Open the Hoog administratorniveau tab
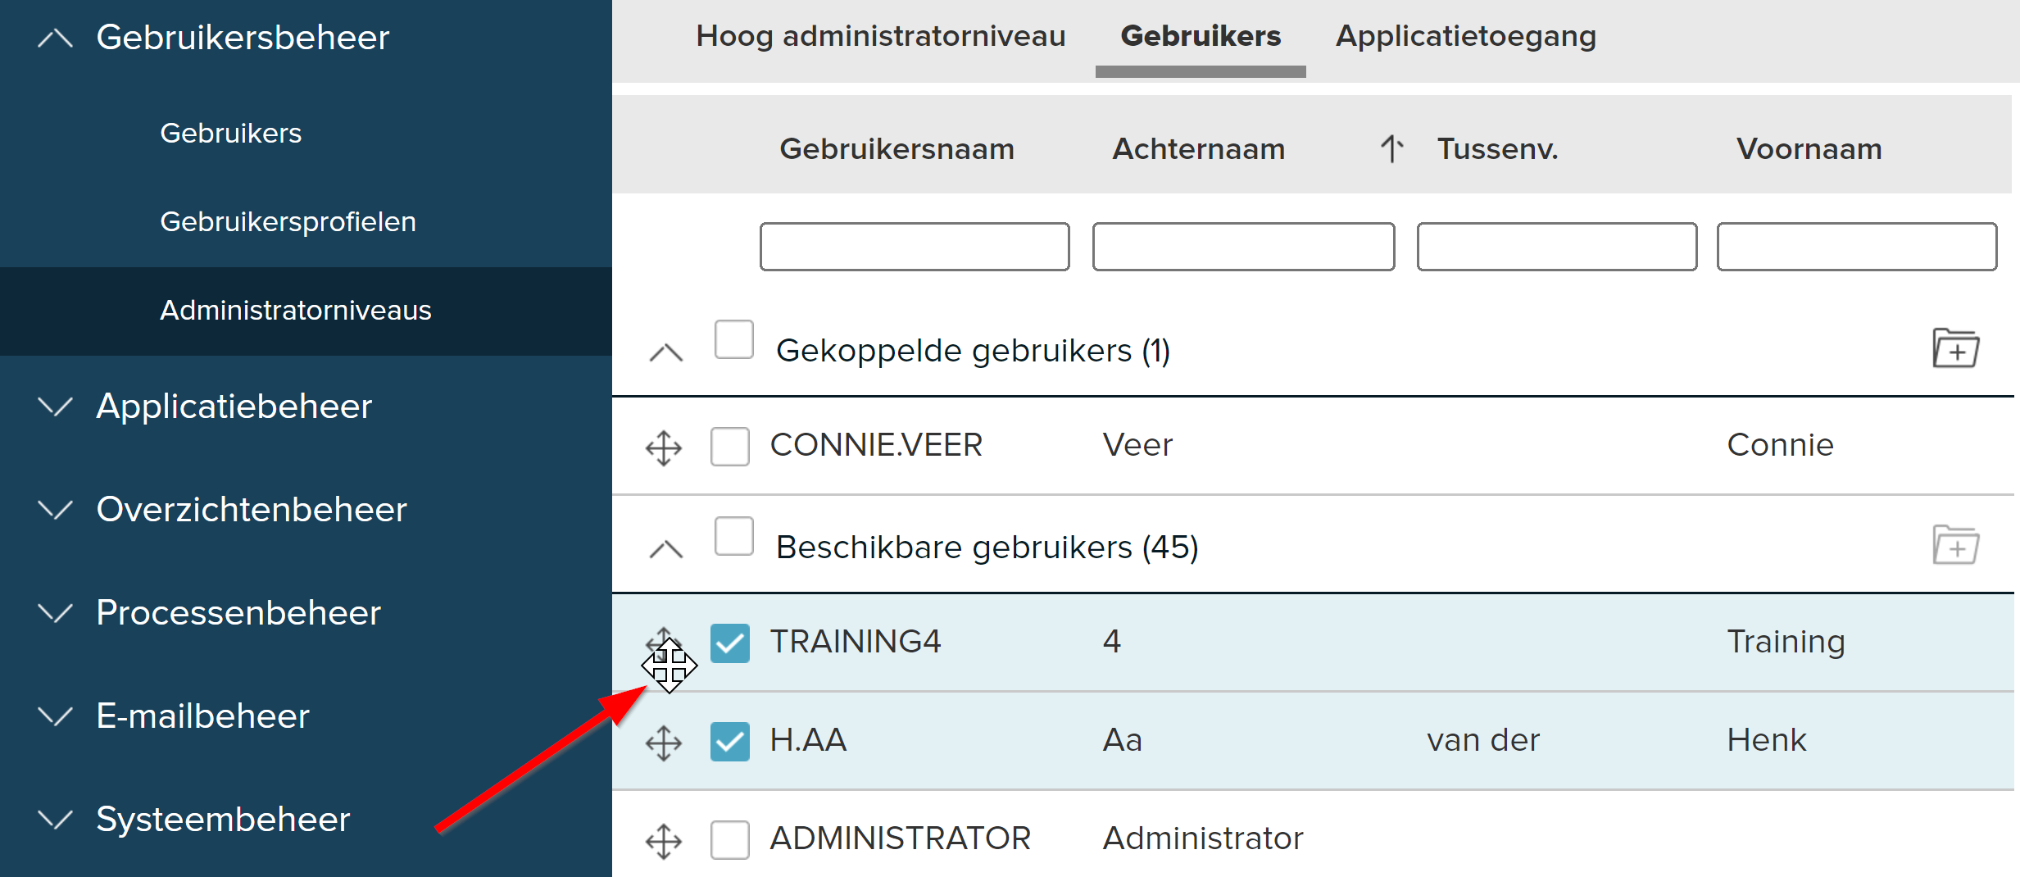The image size is (2020, 877). point(881,36)
